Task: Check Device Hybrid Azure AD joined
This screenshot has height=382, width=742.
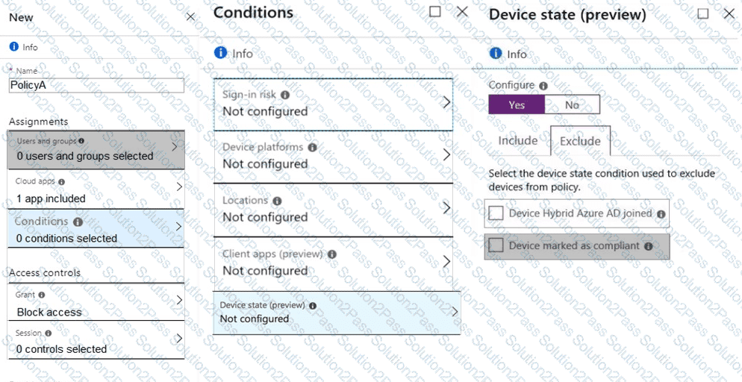Action: point(496,213)
